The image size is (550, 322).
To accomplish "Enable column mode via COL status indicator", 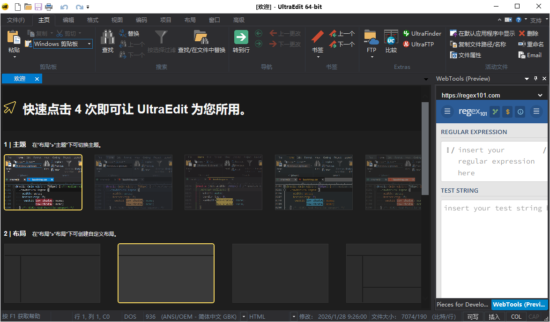I will point(516,316).
